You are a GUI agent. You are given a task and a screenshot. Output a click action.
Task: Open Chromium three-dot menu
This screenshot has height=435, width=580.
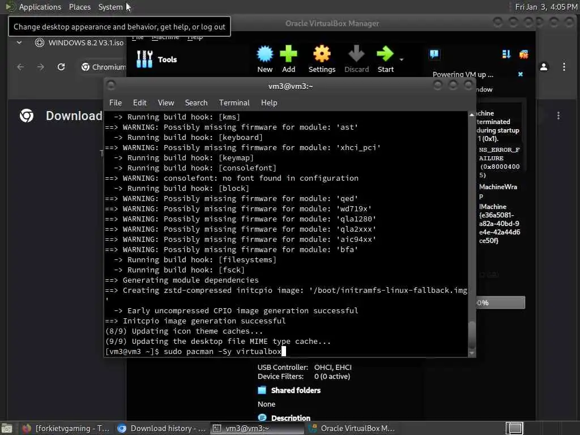click(x=564, y=67)
